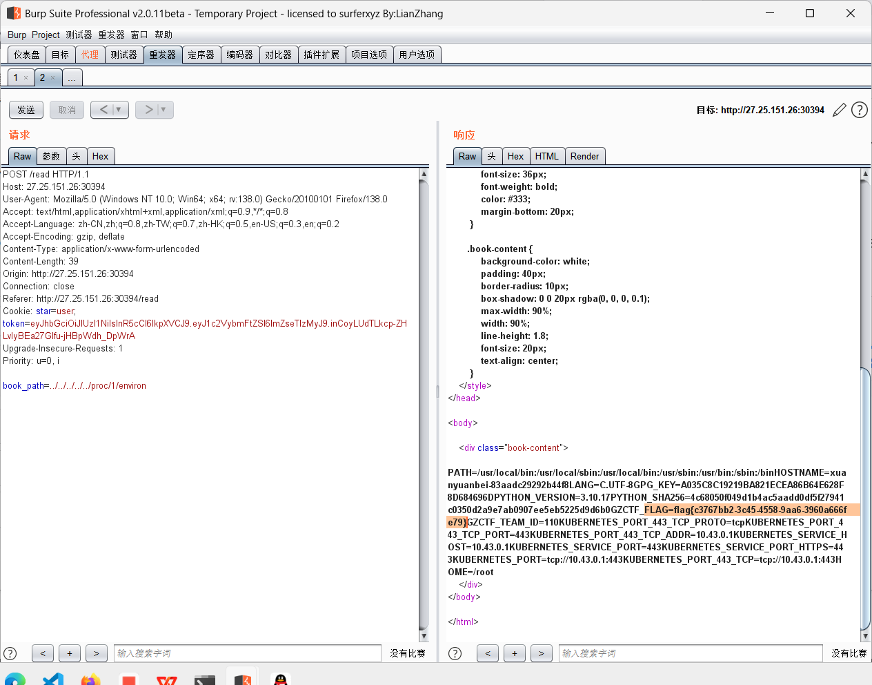Open the VS Code taskbar icon
This screenshot has height=685, width=872.
(53, 679)
